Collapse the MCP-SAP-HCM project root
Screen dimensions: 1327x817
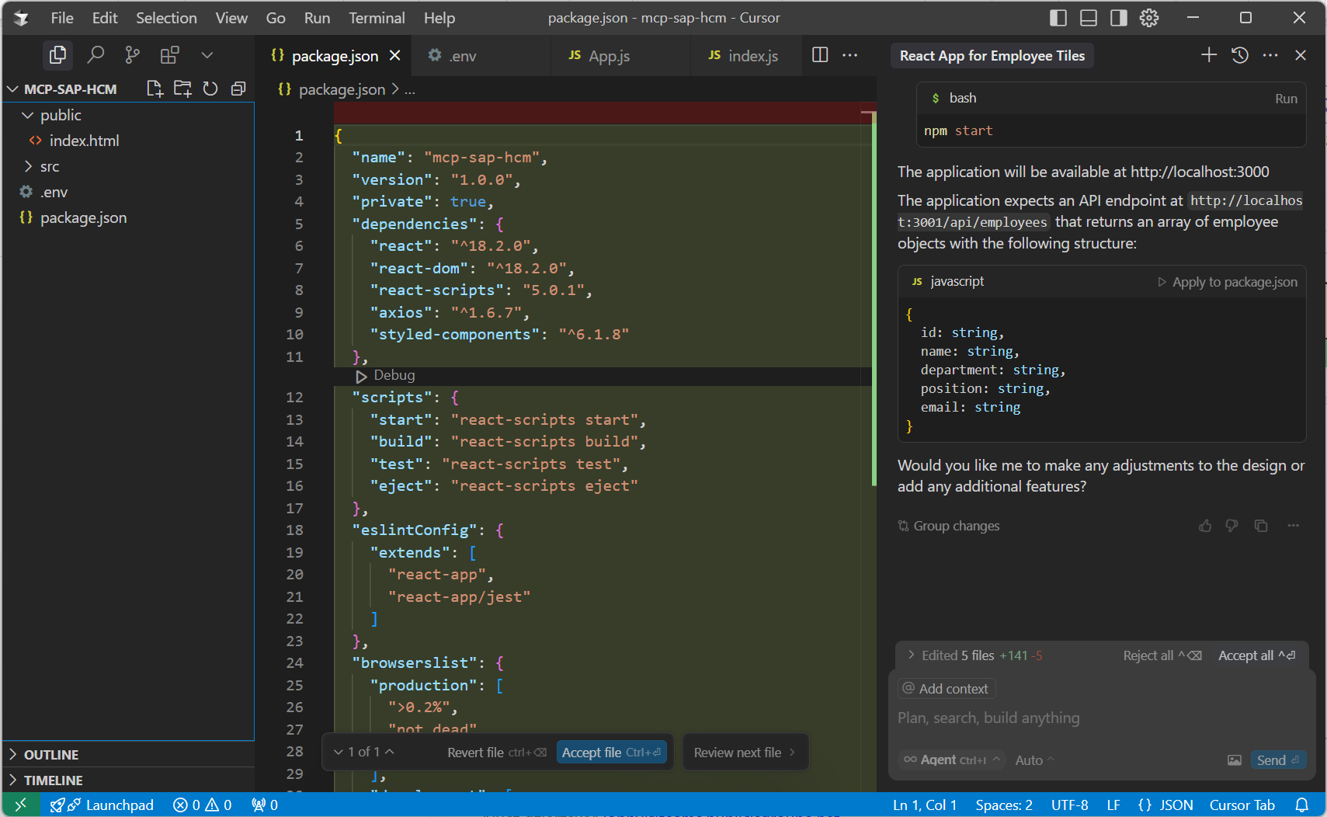pos(70,89)
